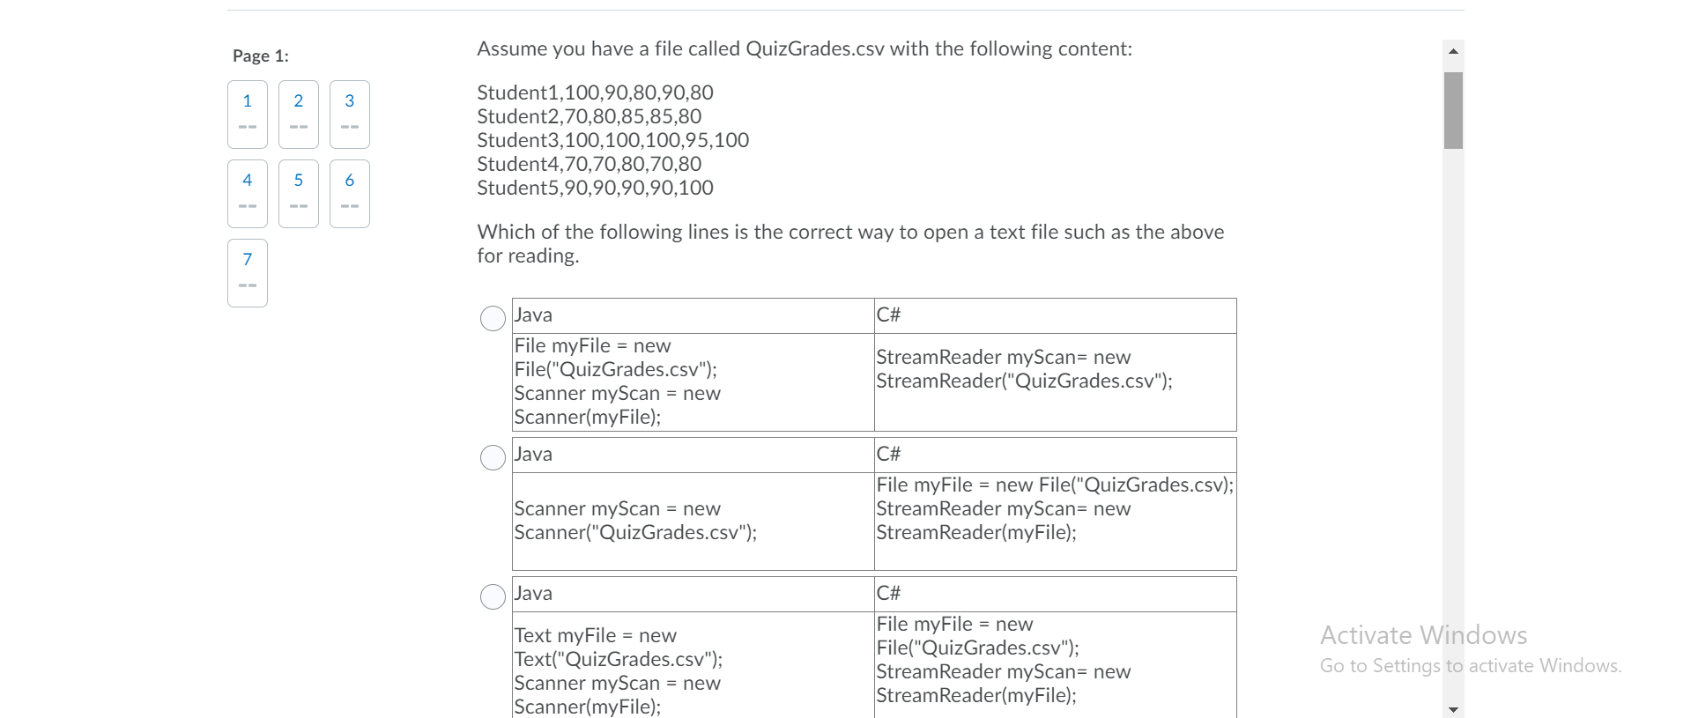The image size is (1691, 718).
Task: Select the second answer option radio button
Action: [x=492, y=457]
